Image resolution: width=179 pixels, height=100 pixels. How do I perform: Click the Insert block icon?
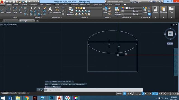click(105, 10)
